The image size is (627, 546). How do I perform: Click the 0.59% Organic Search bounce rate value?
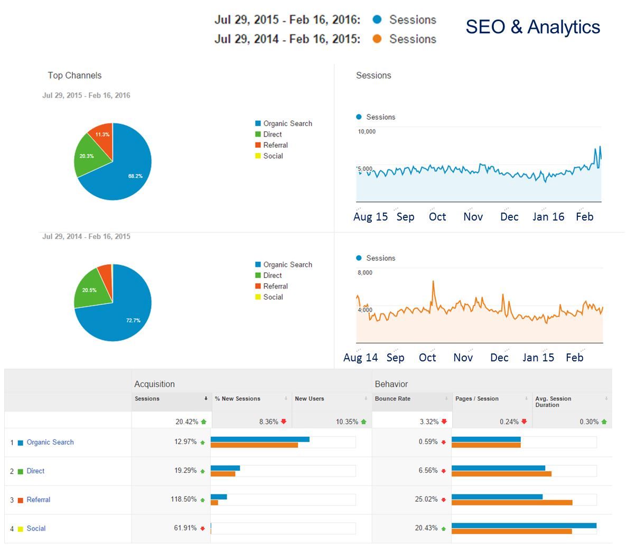(x=428, y=442)
